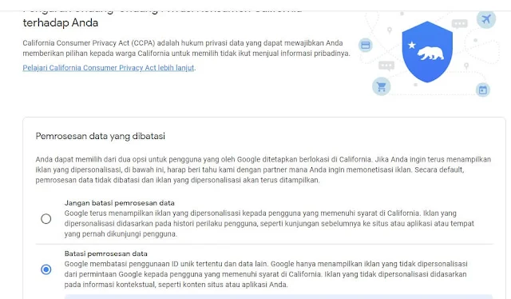Click the 'terhadap Anda' title text
Image resolution: width=511 pixels, height=299 pixels.
(x=61, y=23)
